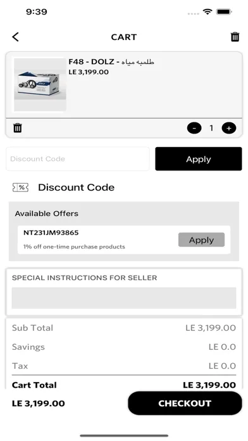Remove F48 DOLZ item using trash icon
The width and height of the screenshot is (248, 441).
point(18,128)
